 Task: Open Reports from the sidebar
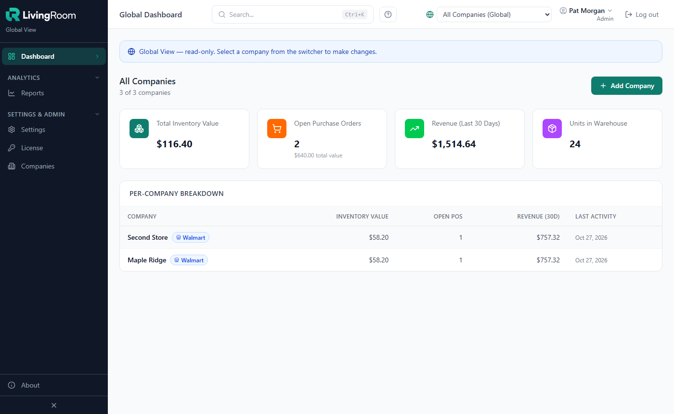point(54,93)
